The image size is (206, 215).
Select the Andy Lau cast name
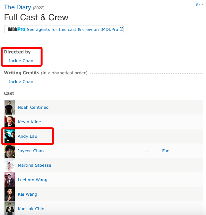[x=28, y=136]
